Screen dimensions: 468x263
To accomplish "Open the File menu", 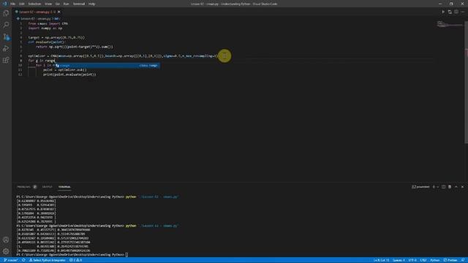I will (13, 4).
